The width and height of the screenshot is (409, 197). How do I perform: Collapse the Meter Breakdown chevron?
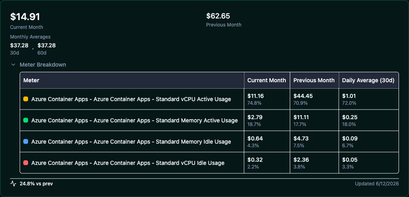[13, 65]
